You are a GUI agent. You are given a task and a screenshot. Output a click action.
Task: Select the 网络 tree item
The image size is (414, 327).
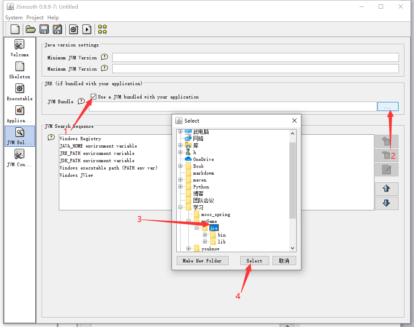coord(198,139)
